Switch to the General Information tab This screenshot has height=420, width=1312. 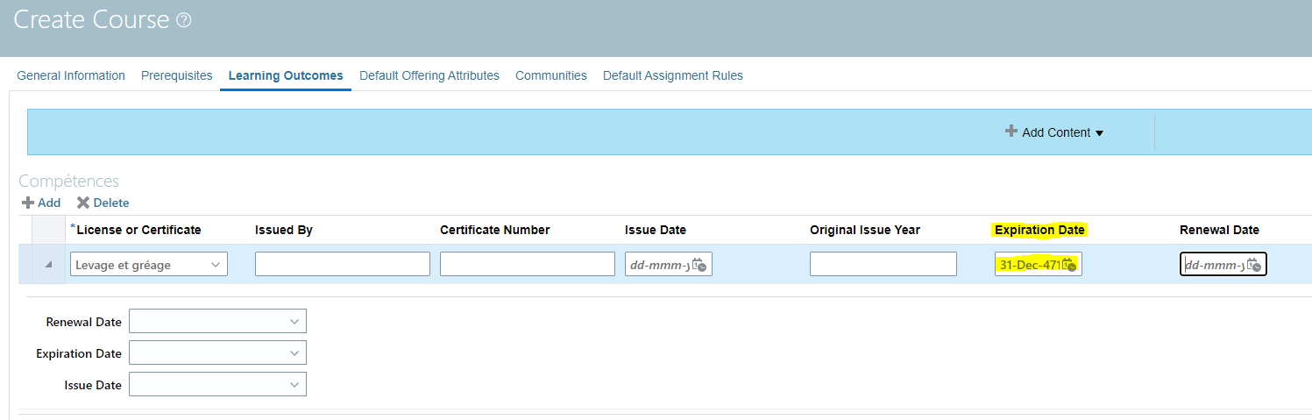point(71,75)
